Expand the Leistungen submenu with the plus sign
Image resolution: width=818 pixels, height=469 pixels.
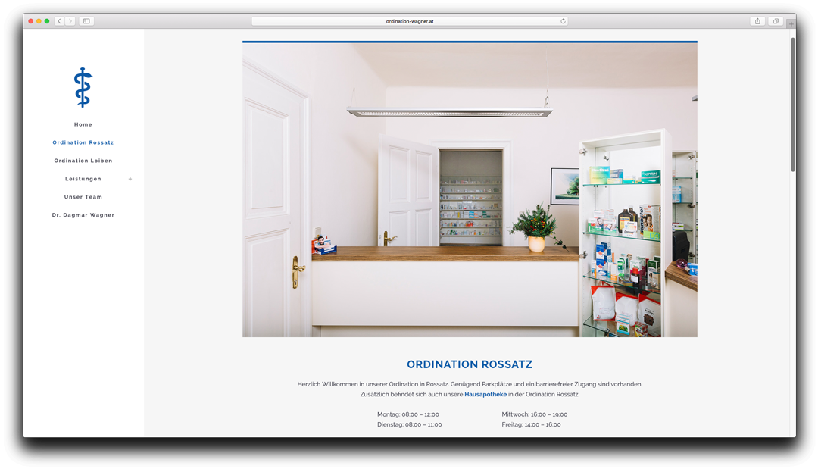pyautogui.click(x=130, y=179)
